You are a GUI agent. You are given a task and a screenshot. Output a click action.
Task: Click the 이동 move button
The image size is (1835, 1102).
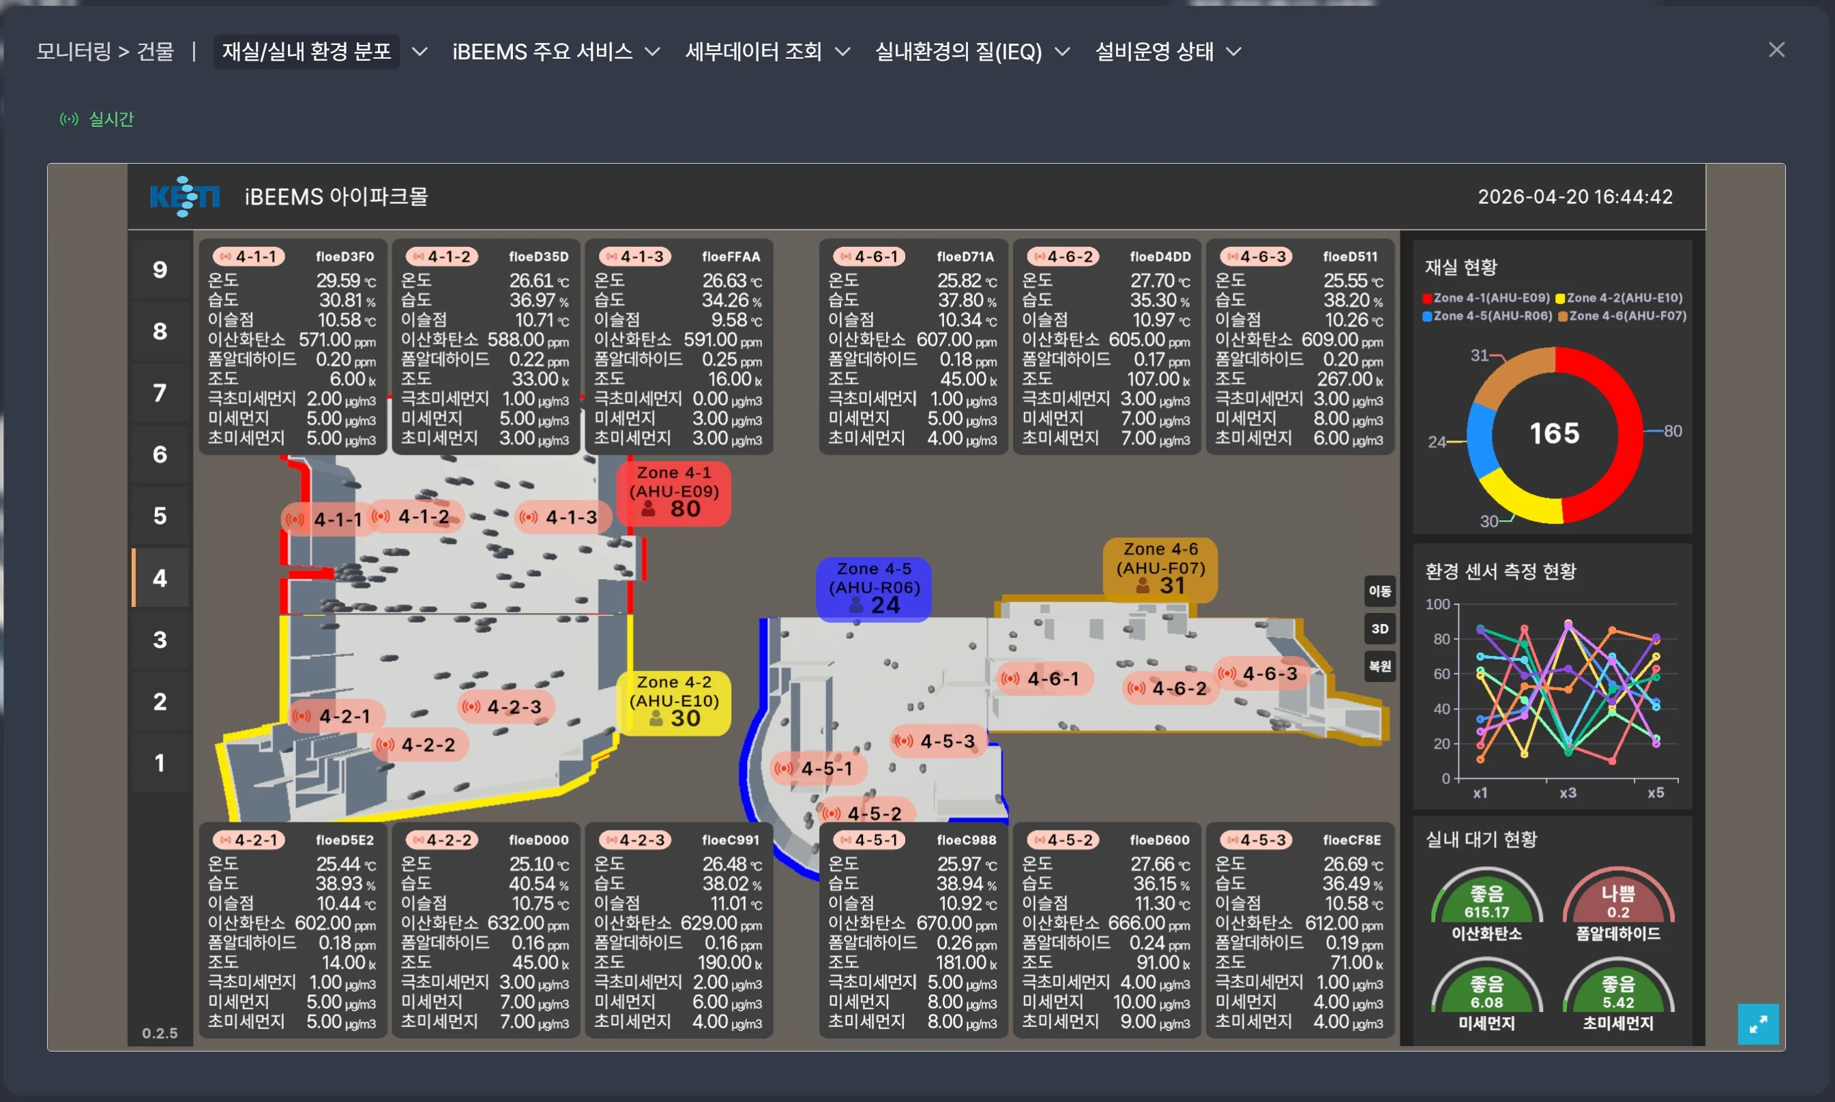[x=1380, y=591]
